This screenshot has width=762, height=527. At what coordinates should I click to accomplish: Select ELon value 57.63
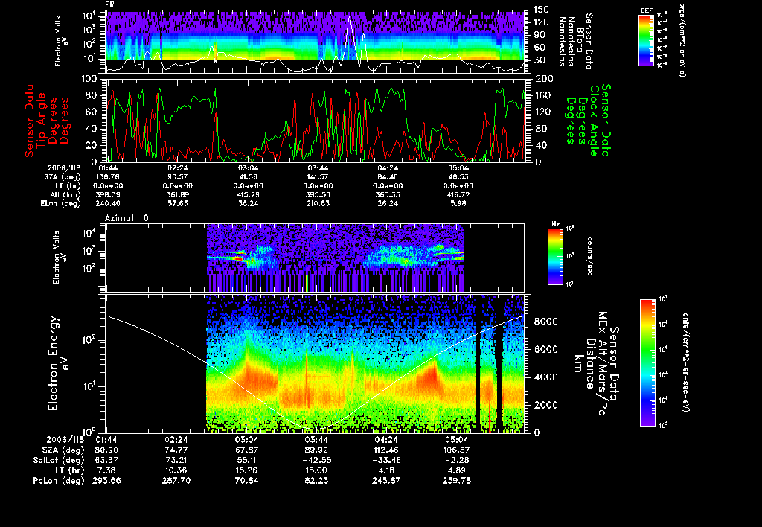pyautogui.click(x=178, y=203)
